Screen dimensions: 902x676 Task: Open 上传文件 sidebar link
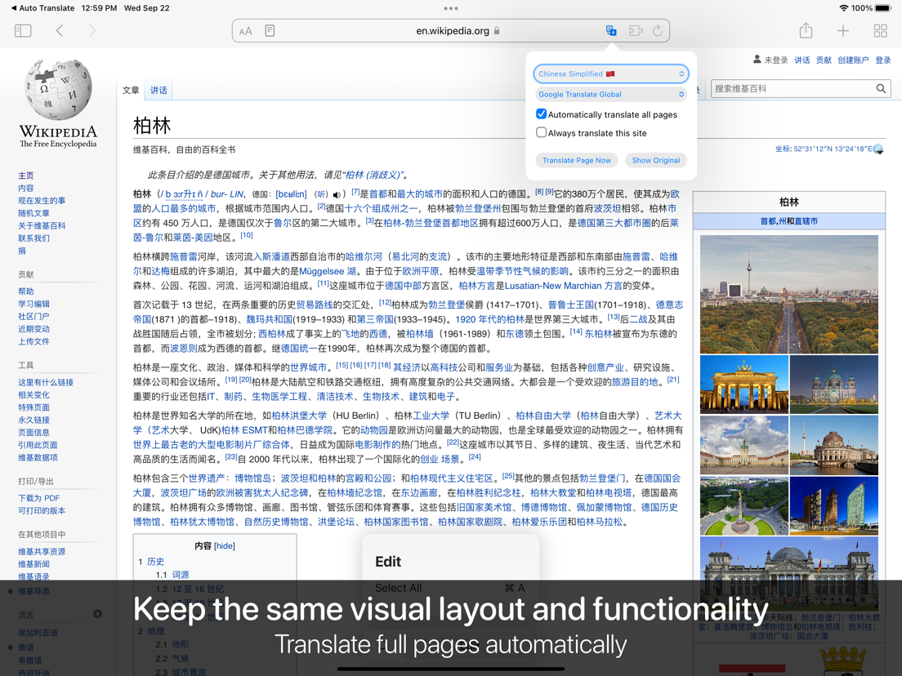click(x=33, y=341)
